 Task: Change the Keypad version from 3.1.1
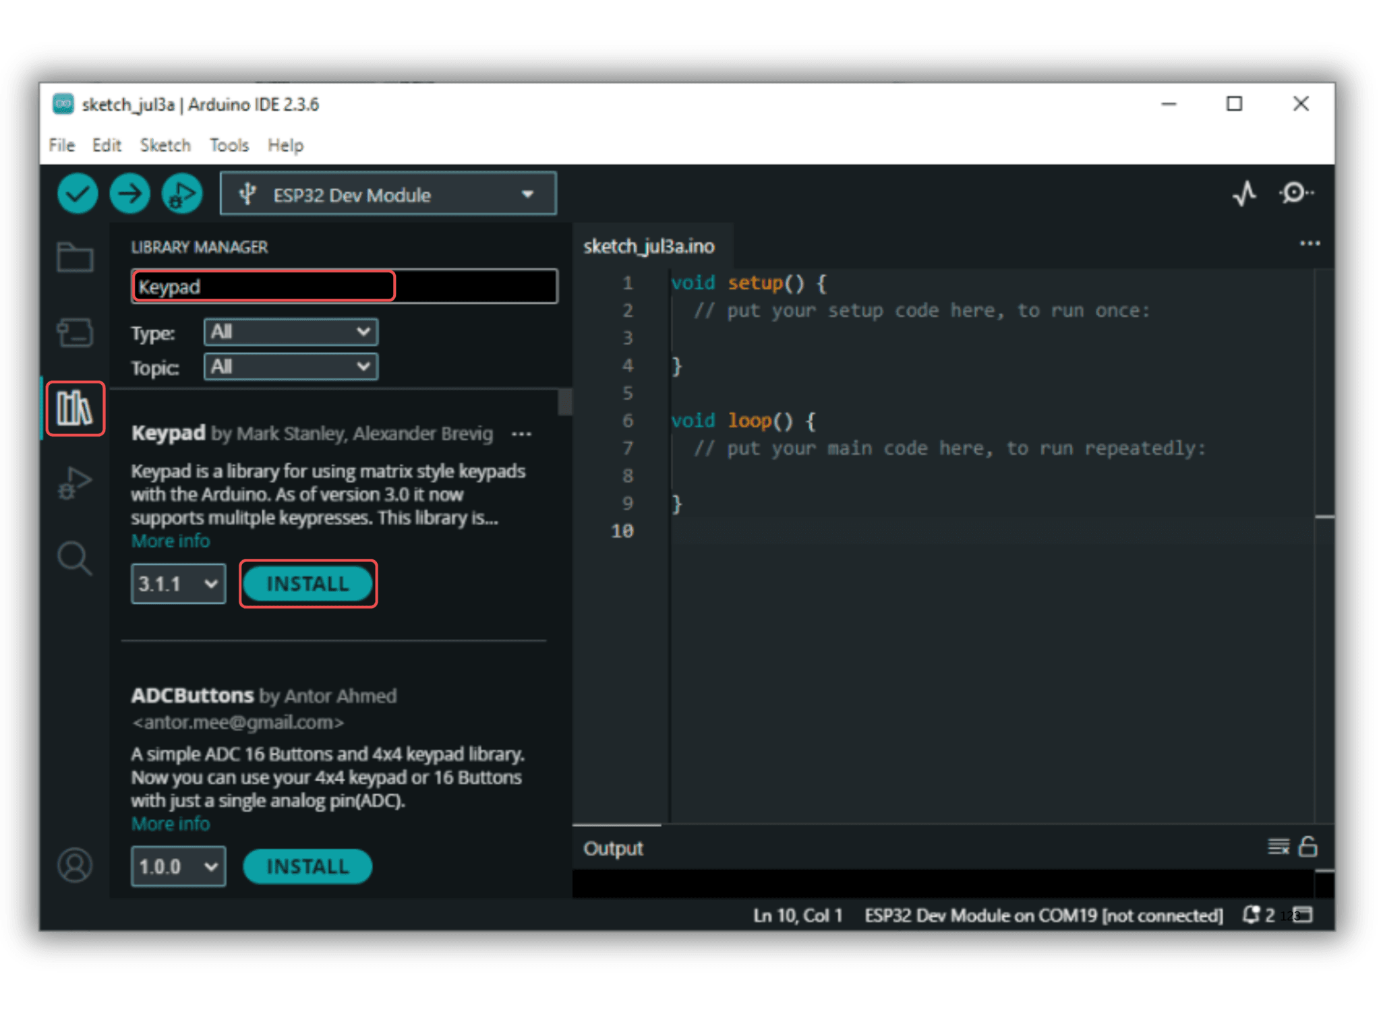178,584
